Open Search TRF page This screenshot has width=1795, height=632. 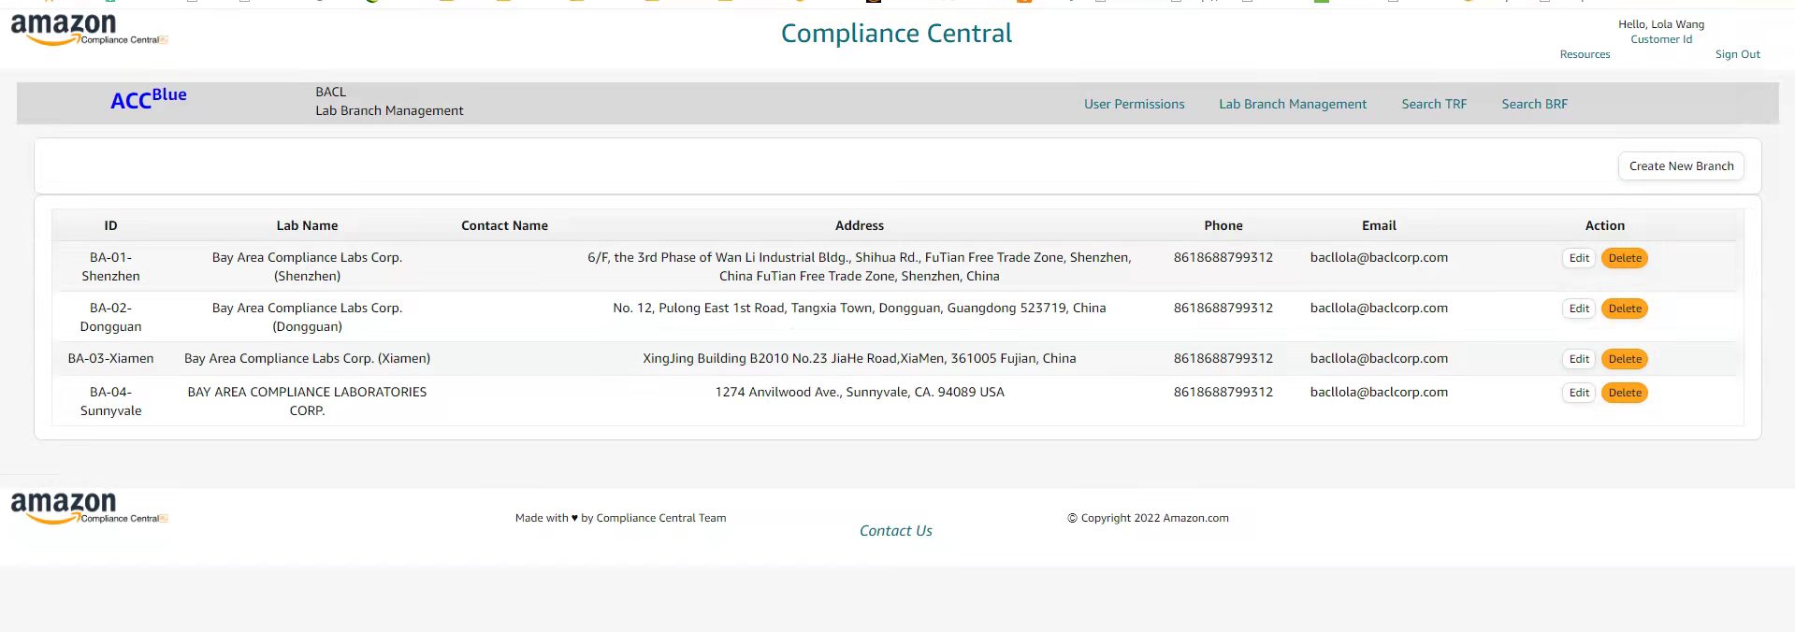1434,104
